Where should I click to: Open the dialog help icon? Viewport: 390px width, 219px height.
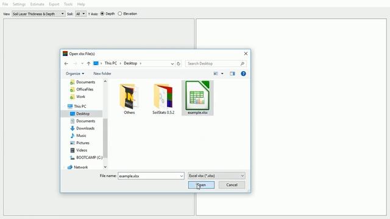tap(243, 74)
